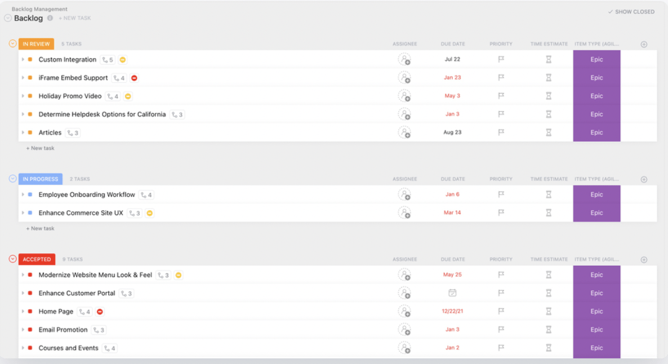Open due date Jan 23 for iFrame Embed
This screenshot has width=668, height=364.
452,78
